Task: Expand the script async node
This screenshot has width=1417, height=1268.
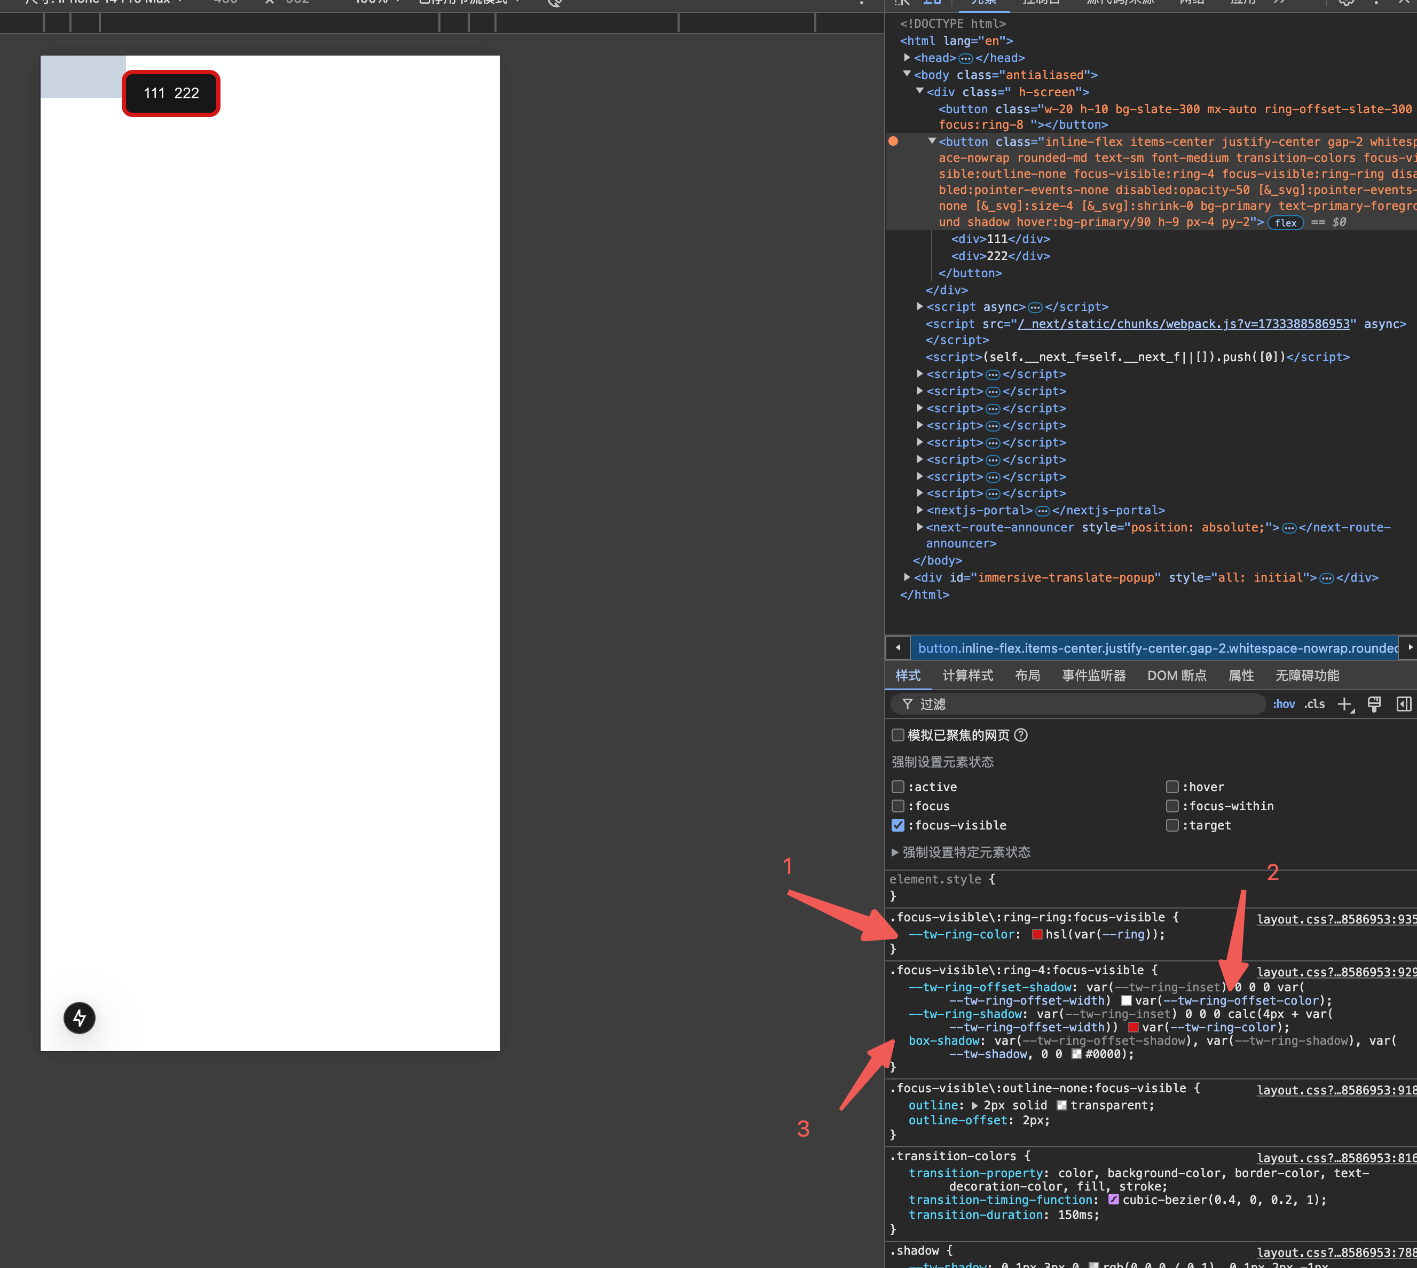Action: tap(920, 307)
